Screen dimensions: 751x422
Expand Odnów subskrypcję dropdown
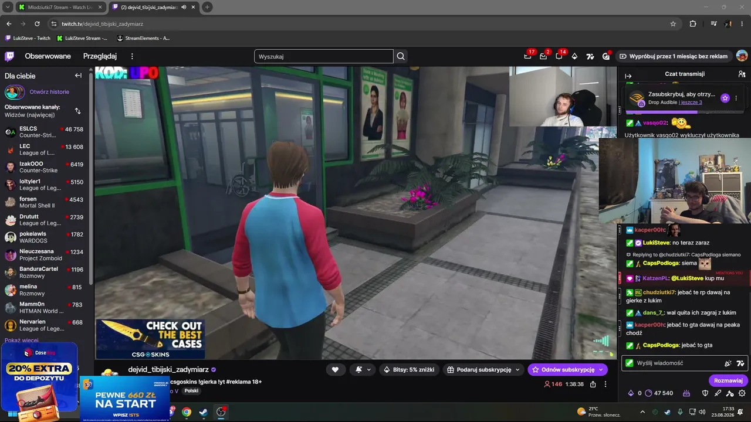601,370
